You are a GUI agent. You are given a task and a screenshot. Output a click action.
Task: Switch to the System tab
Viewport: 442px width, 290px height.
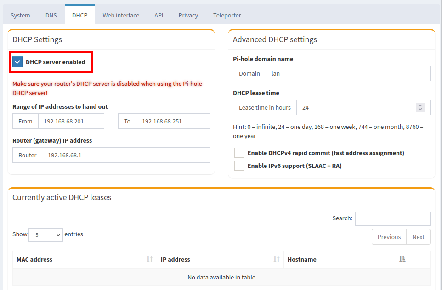(20, 15)
